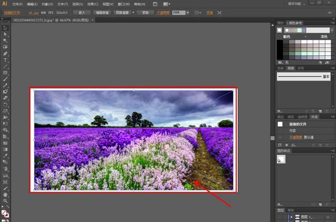The image size is (336, 222).
Task: Select the Rectangle tool
Action: pyautogui.click(x=5, y=73)
